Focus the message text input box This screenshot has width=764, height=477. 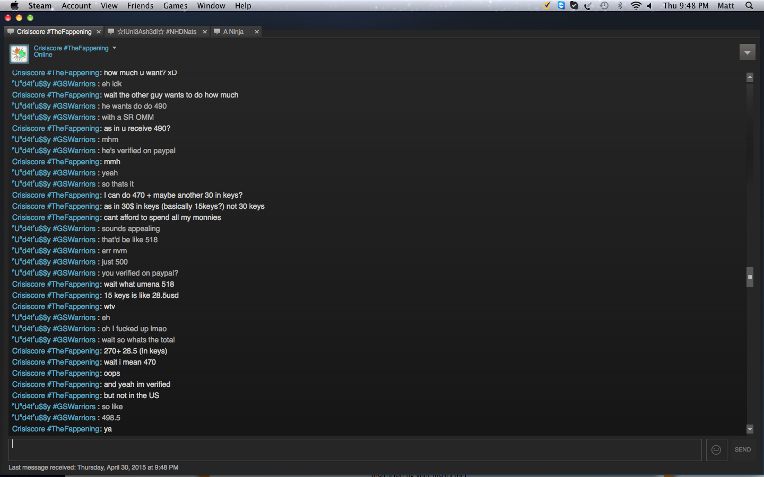pyautogui.click(x=355, y=449)
